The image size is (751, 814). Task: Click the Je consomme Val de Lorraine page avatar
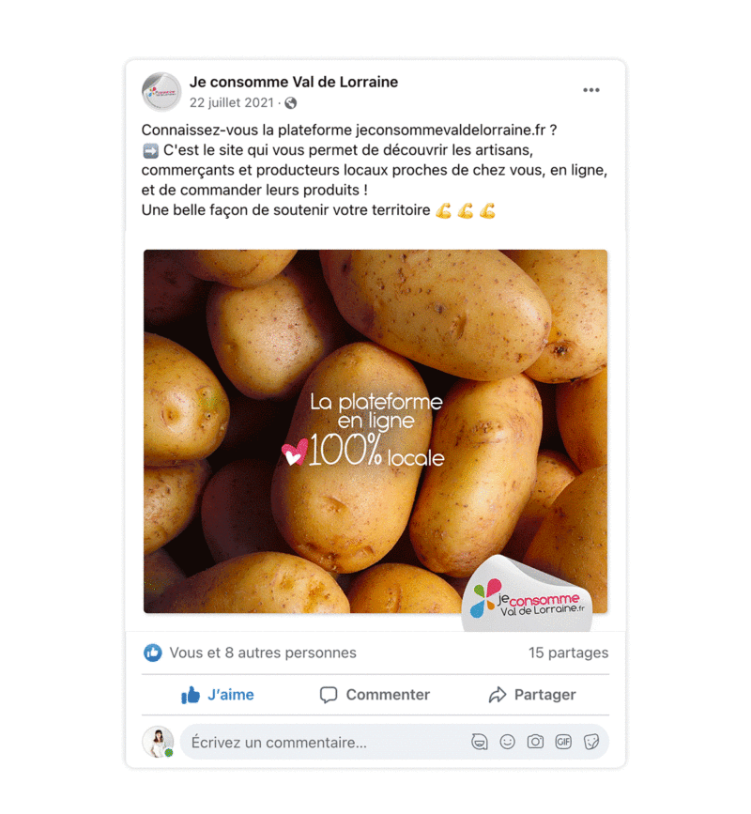pyautogui.click(x=161, y=92)
